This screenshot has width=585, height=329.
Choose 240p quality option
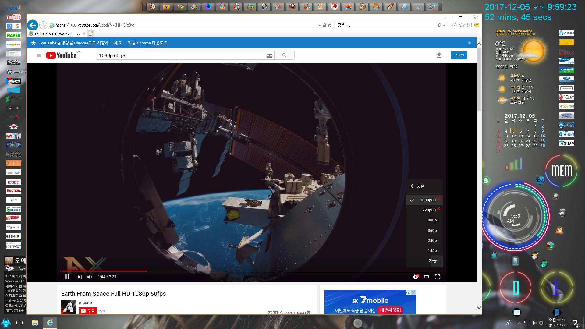coord(424,241)
